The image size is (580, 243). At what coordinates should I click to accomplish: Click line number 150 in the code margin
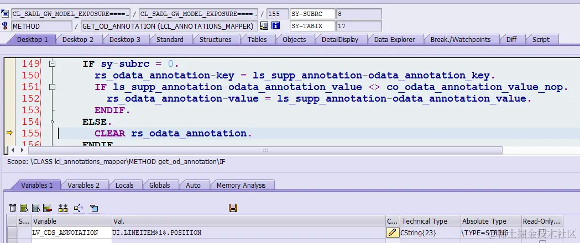pyautogui.click(x=30, y=76)
